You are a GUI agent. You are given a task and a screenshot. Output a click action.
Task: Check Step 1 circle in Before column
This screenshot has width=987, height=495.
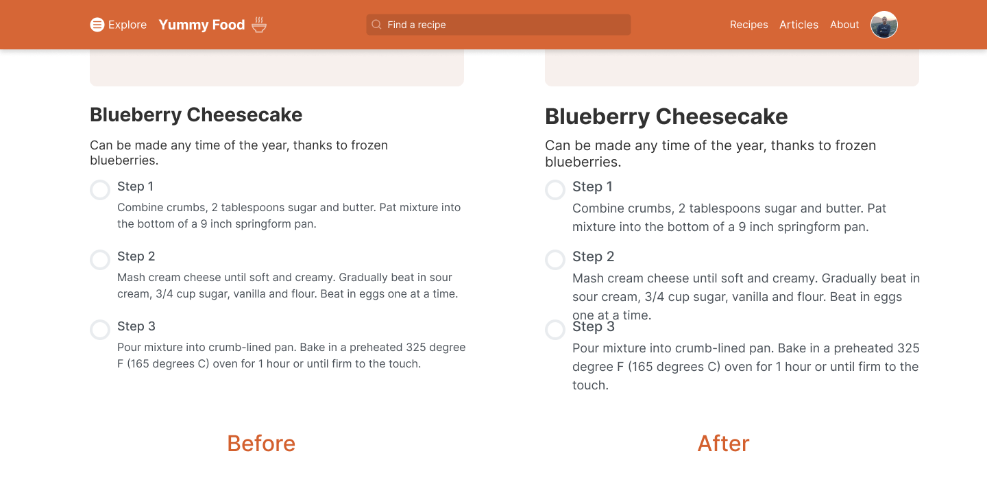pos(100,190)
